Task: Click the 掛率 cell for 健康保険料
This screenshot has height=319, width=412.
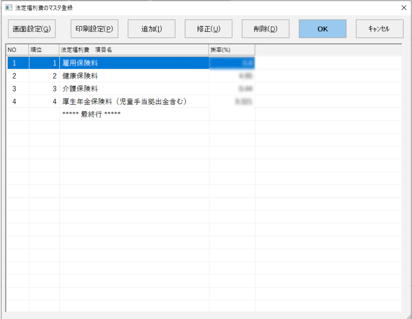Action: point(232,76)
